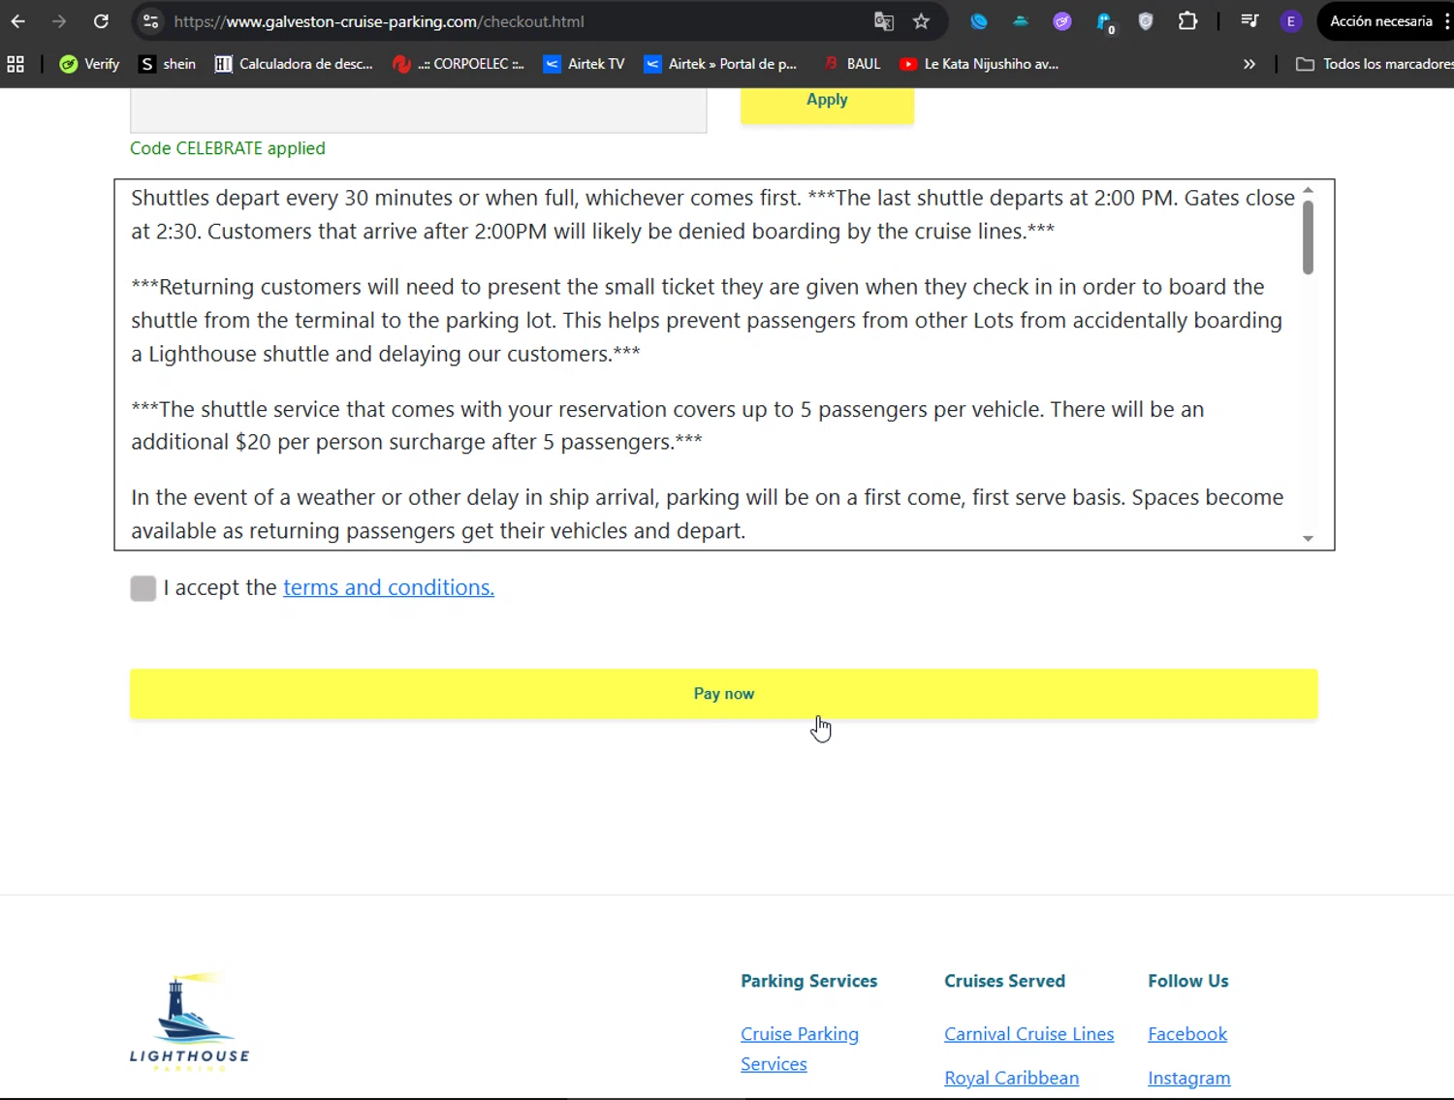Open the Royal Caribbean link
The width and height of the screenshot is (1454, 1100).
coord(1011,1078)
